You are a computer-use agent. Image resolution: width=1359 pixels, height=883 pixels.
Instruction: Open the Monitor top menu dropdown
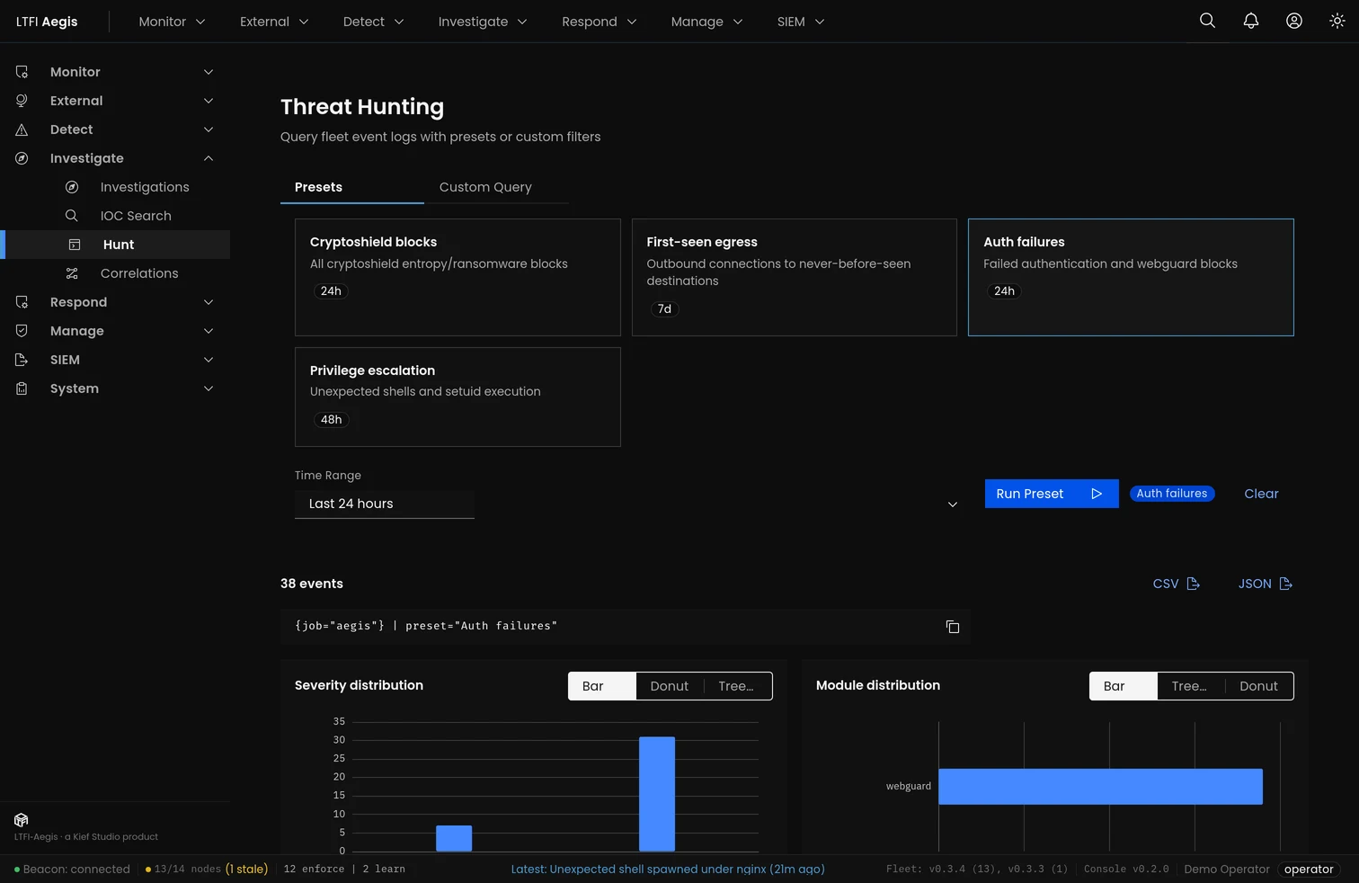point(172,22)
